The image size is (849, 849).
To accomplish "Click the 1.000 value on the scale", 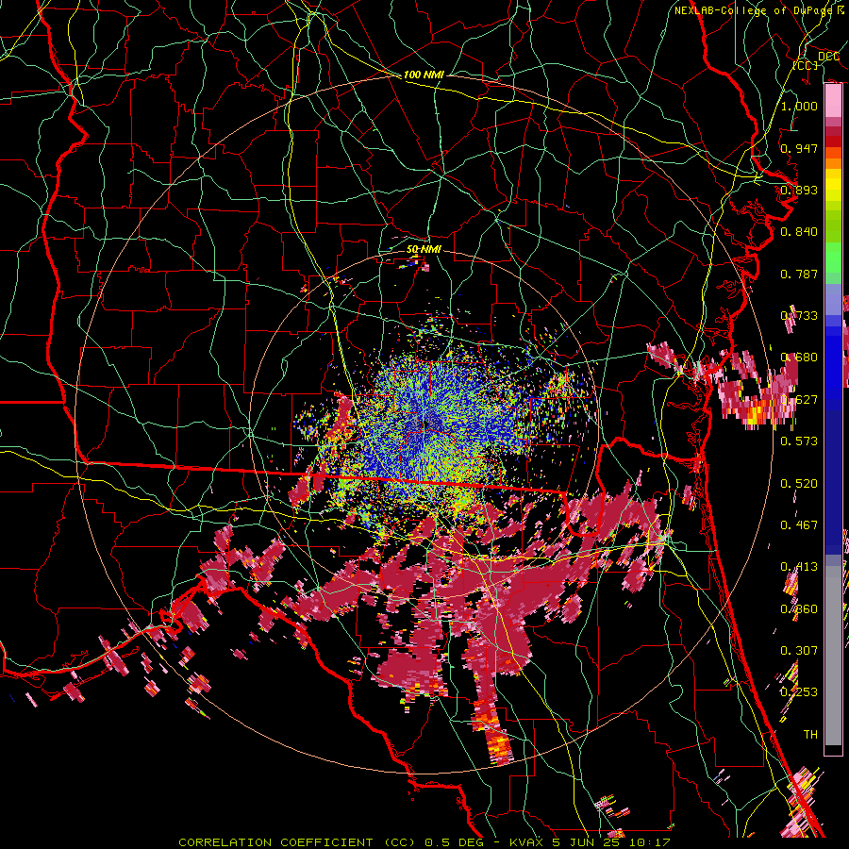I will click(799, 106).
